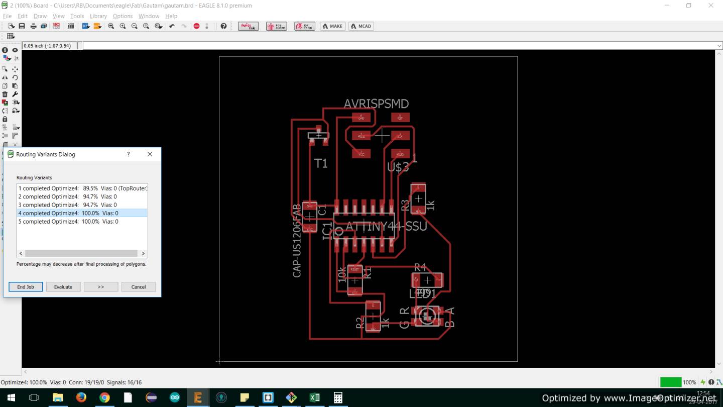This screenshot has width=723, height=407.
Task: Click the Autodesk MAKE button
Action: point(333,26)
